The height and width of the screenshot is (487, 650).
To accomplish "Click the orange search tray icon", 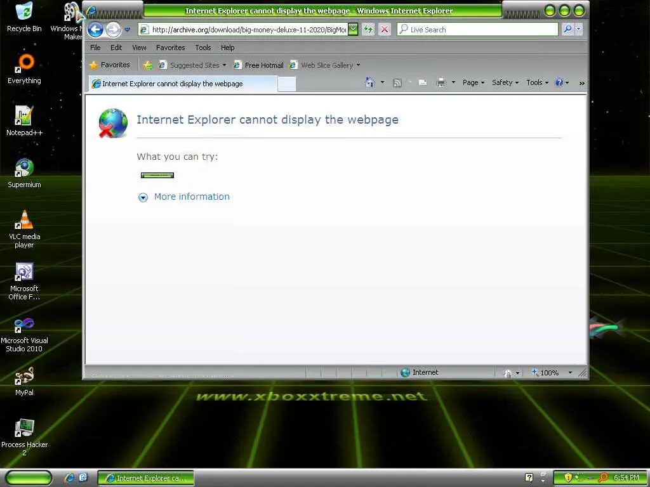I will click(x=603, y=477).
